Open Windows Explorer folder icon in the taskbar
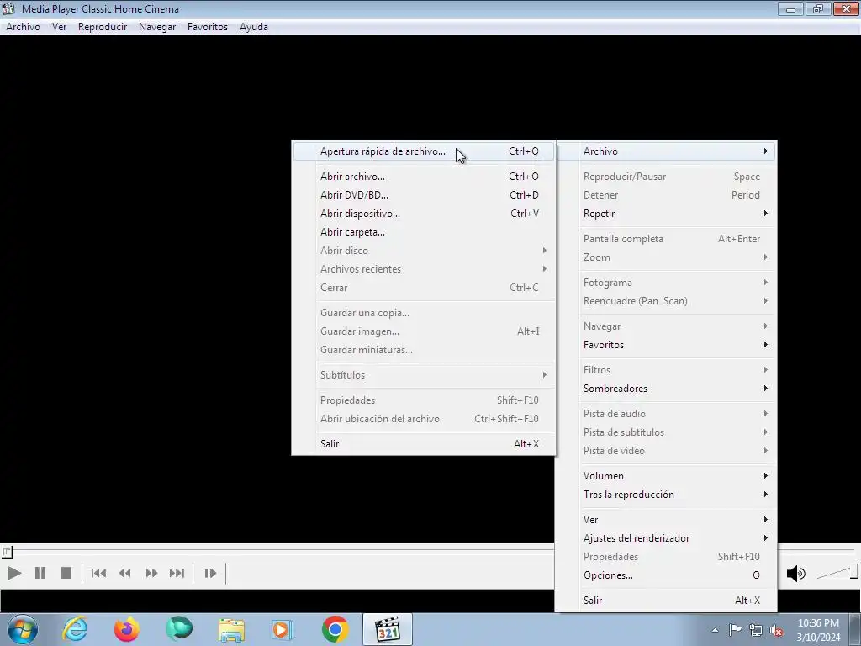 coord(231,629)
